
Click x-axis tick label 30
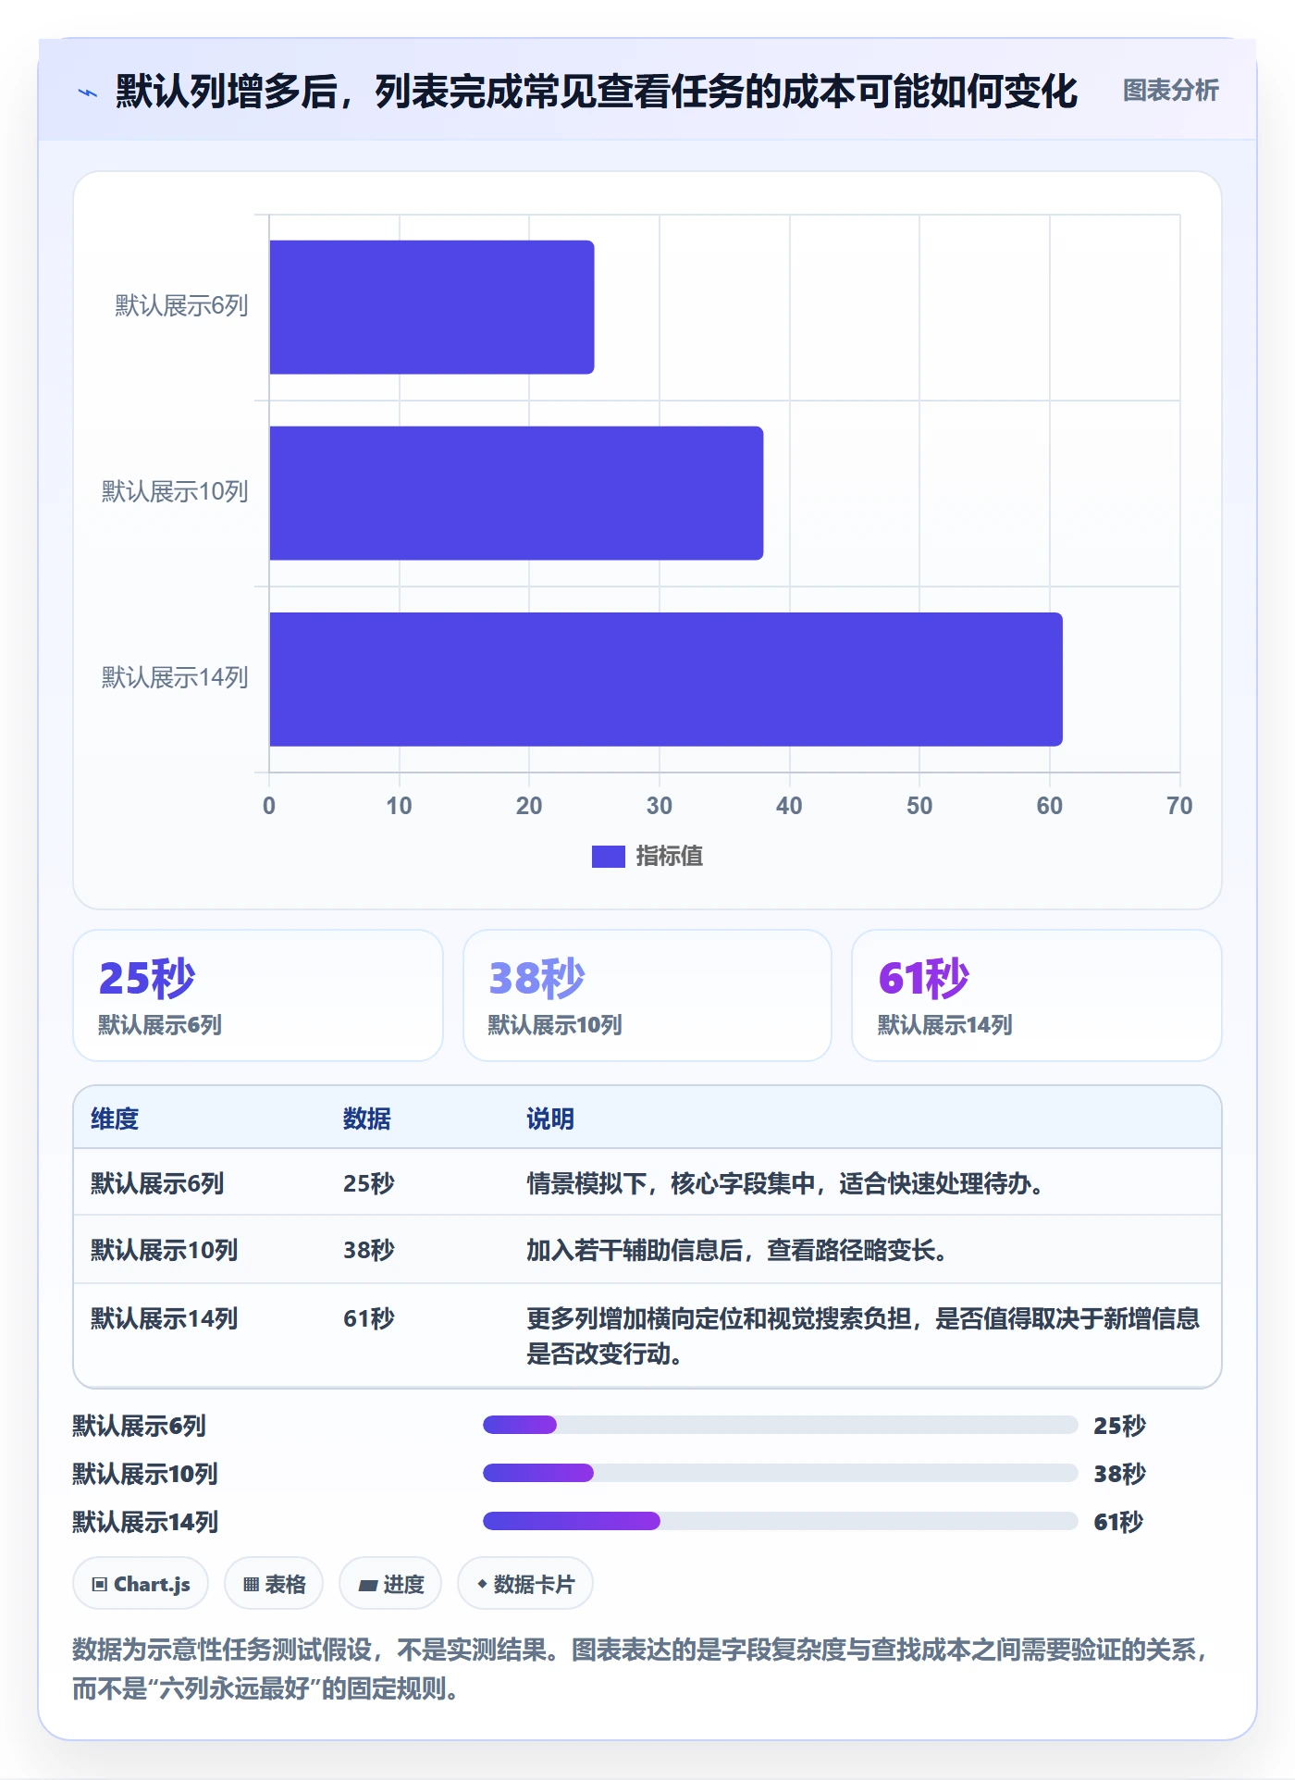pos(660,806)
